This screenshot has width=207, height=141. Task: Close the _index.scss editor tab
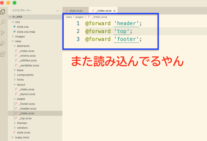pos(115,11)
